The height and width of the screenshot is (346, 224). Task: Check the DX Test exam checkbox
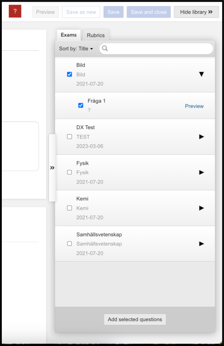pyautogui.click(x=70, y=137)
